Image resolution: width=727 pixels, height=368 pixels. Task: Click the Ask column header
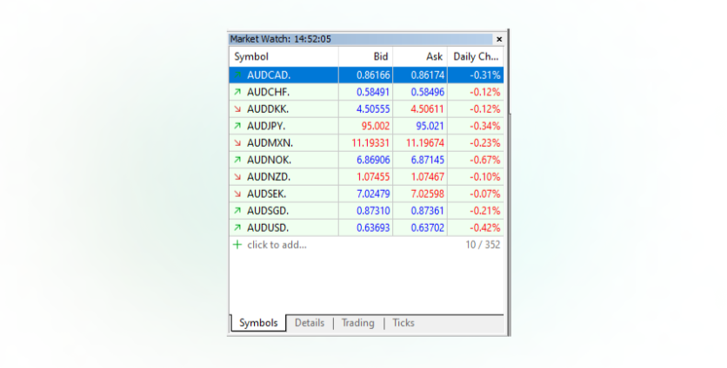[x=434, y=56]
